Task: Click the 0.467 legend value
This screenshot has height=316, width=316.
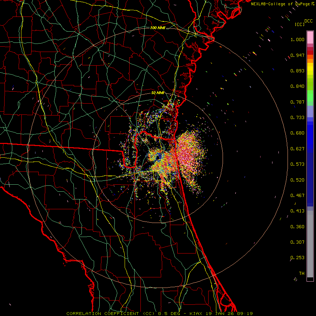Action: [297, 196]
